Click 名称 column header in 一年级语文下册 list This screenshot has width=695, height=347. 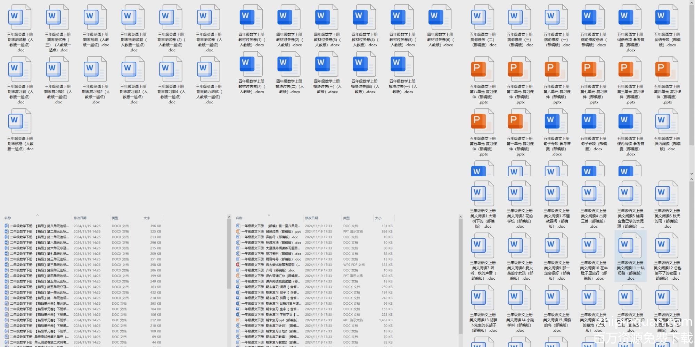tap(239, 218)
